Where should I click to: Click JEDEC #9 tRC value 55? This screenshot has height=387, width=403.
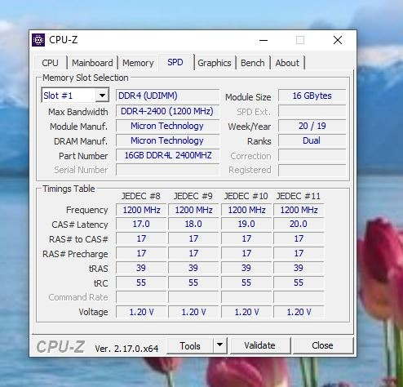pyautogui.click(x=193, y=282)
